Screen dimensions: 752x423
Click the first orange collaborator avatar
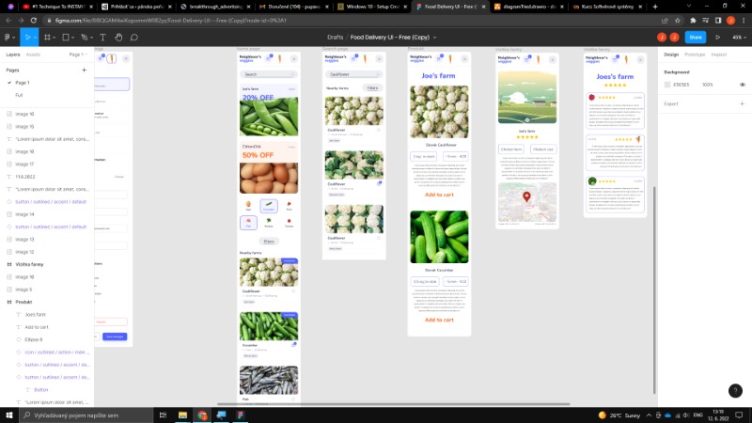click(662, 37)
